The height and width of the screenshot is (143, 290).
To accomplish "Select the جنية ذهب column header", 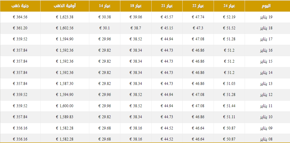I will pos(20,6).
